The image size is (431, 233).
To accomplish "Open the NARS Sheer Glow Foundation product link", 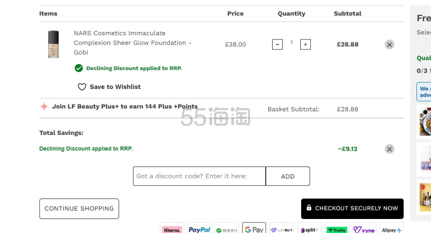I will pos(132,42).
